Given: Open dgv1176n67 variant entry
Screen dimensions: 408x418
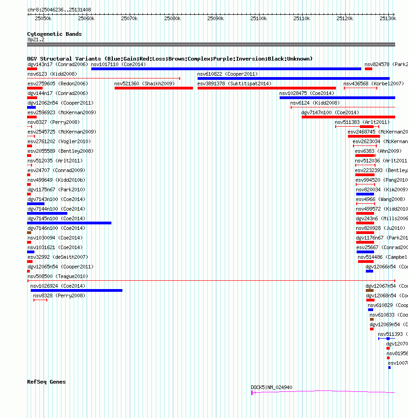Looking at the screenshot, I should [382, 238].
